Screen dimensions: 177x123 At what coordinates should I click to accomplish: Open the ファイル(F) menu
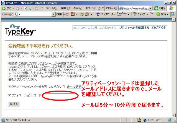tap(52, 8)
